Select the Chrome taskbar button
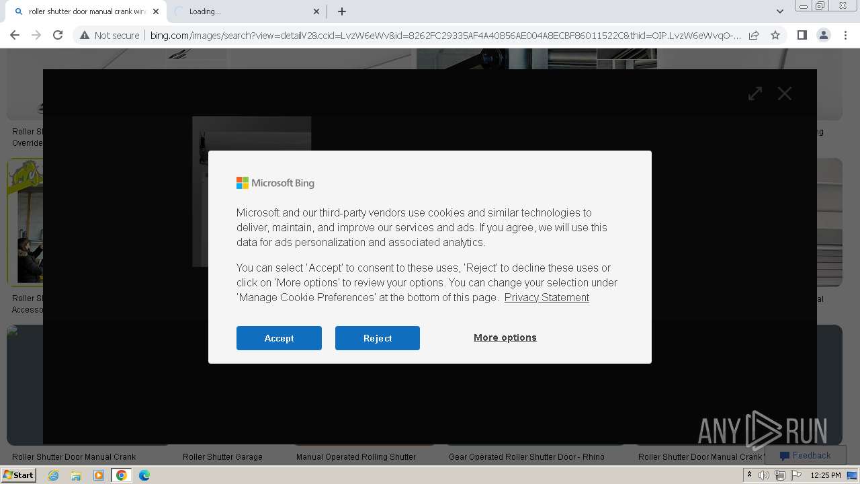Image resolution: width=860 pixels, height=484 pixels. [x=121, y=475]
